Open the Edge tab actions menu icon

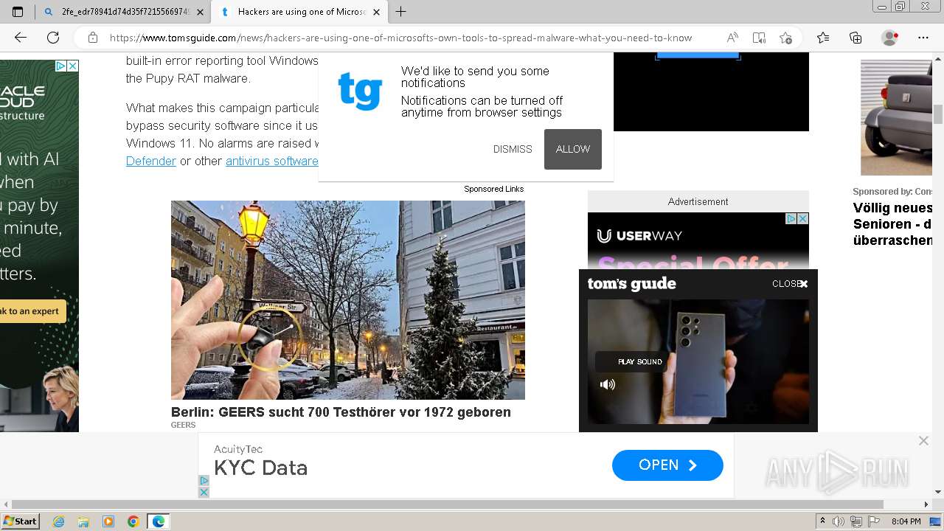pyautogui.click(x=18, y=12)
